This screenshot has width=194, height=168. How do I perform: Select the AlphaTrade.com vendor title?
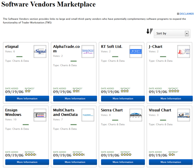pyautogui.click(x=66, y=49)
